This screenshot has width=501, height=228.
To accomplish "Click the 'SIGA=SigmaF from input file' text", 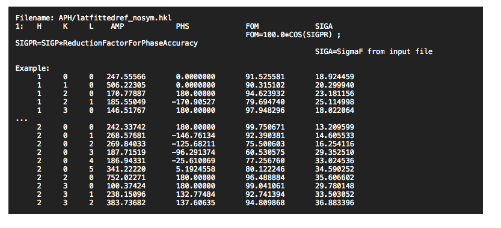I will click(374, 52).
